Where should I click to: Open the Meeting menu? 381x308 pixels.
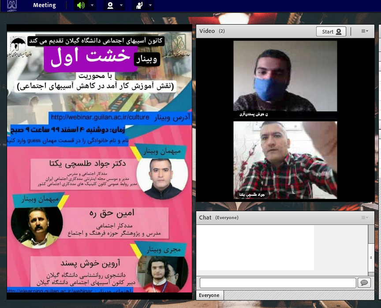[x=45, y=5]
